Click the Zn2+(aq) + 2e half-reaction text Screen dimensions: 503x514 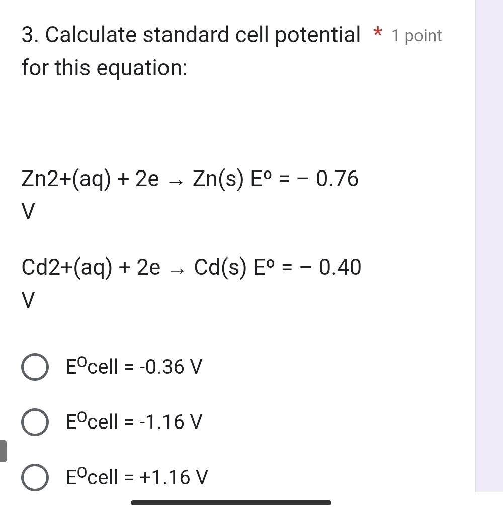point(91,179)
